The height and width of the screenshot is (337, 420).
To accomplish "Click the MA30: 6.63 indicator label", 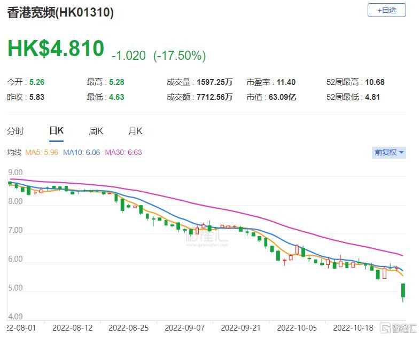I will click(x=123, y=152).
